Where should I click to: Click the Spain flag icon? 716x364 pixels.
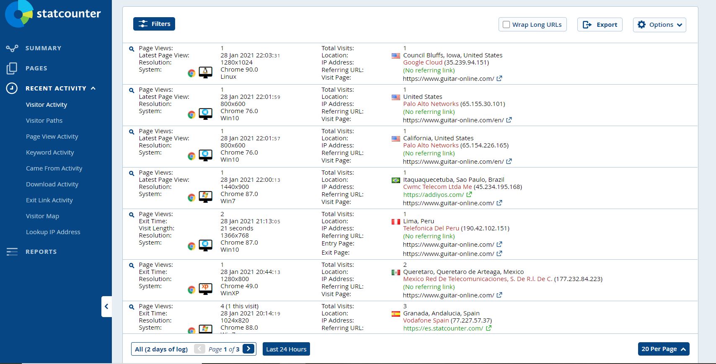point(395,314)
